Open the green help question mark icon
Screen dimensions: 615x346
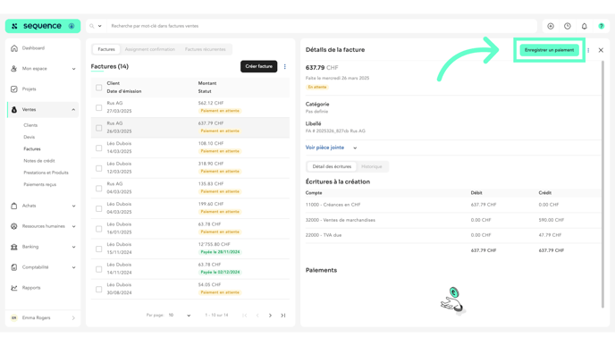[x=602, y=26]
